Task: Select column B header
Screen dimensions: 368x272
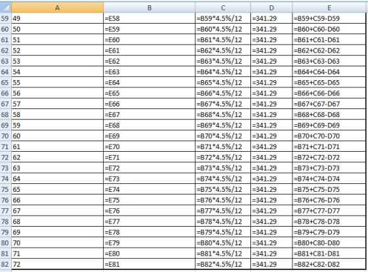Action: point(149,8)
